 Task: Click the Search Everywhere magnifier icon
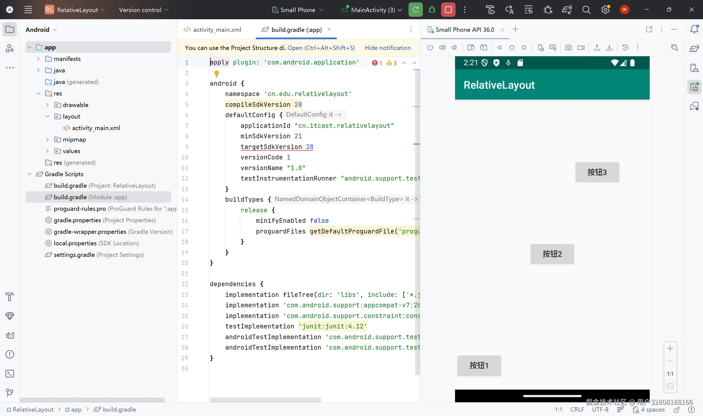click(x=586, y=10)
